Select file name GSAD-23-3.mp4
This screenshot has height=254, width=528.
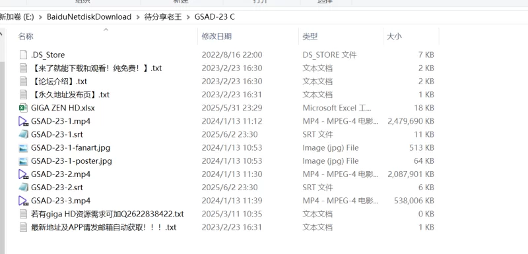(61, 201)
